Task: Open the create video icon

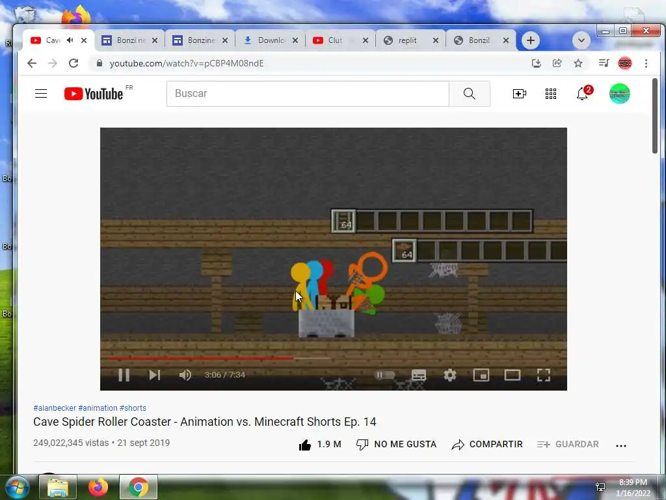Action: (x=520, y=94)
